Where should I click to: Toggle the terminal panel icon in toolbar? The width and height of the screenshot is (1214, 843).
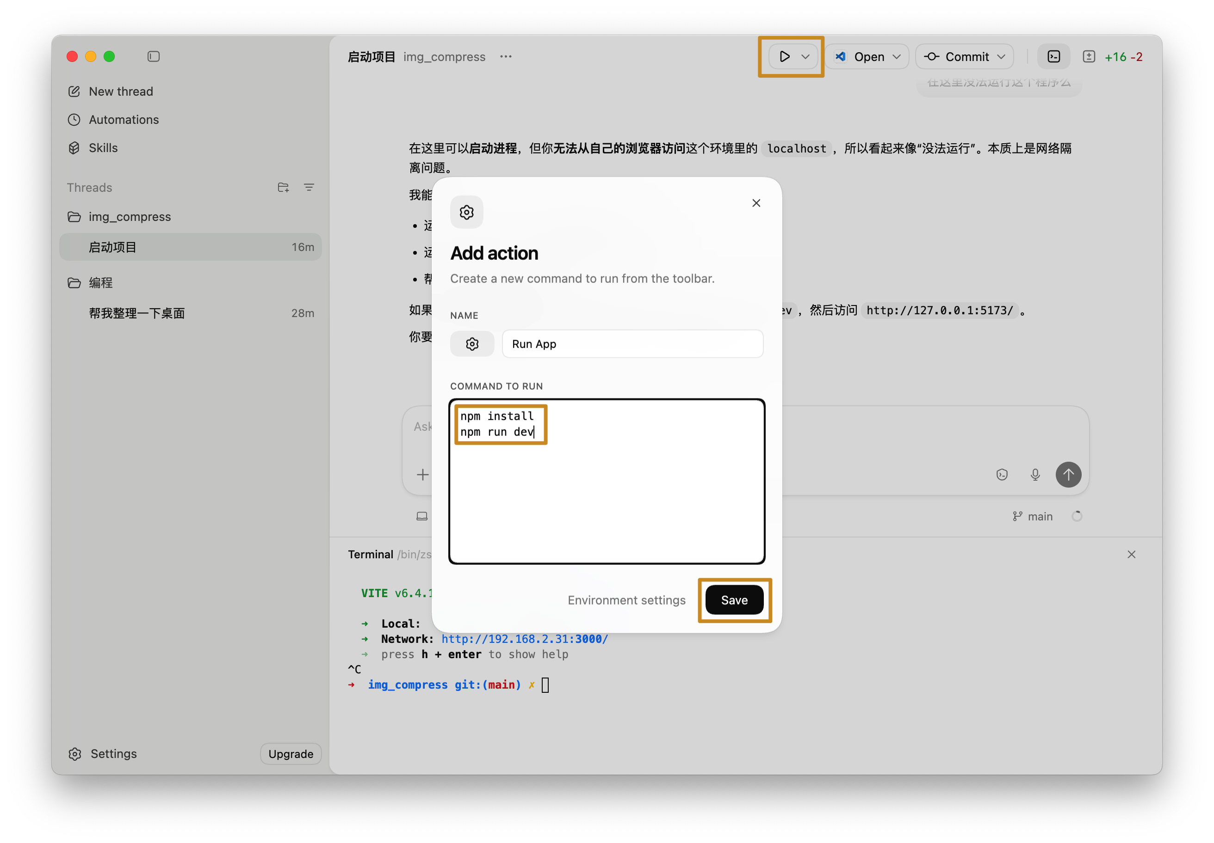1053,56
